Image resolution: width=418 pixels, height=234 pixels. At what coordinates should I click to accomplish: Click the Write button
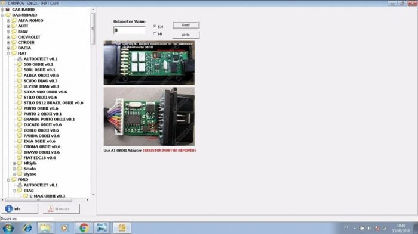point(186,35)
